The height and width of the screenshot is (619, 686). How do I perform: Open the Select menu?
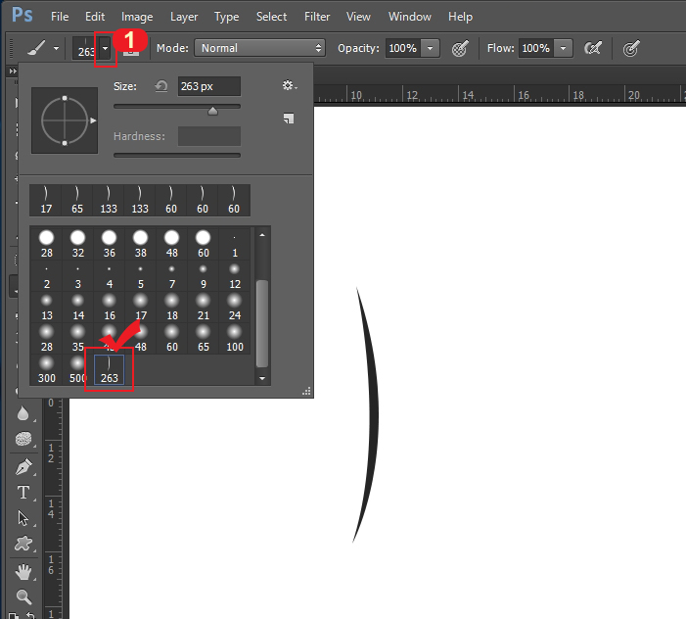(271, 17)
